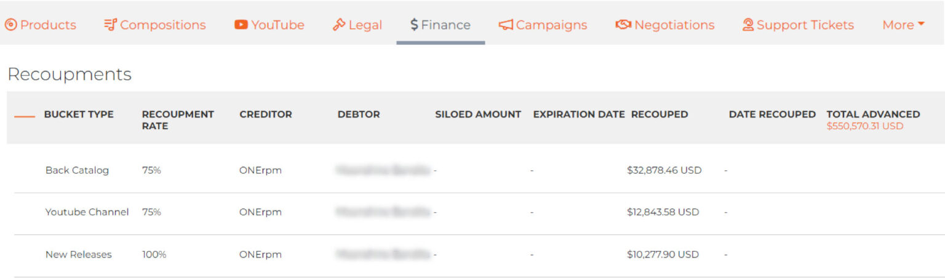Select the New Releases bucket row

point(79,254)
